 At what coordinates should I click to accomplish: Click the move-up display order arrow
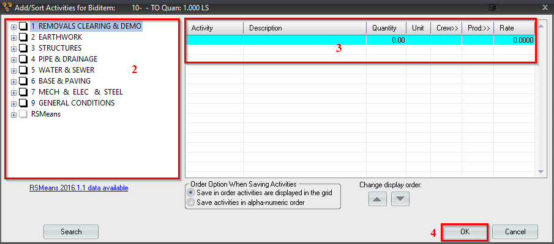coord(378,198)
